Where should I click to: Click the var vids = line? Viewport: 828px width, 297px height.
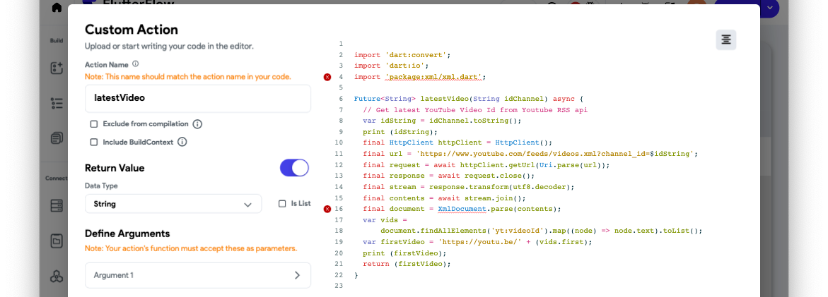click(385, 220)
